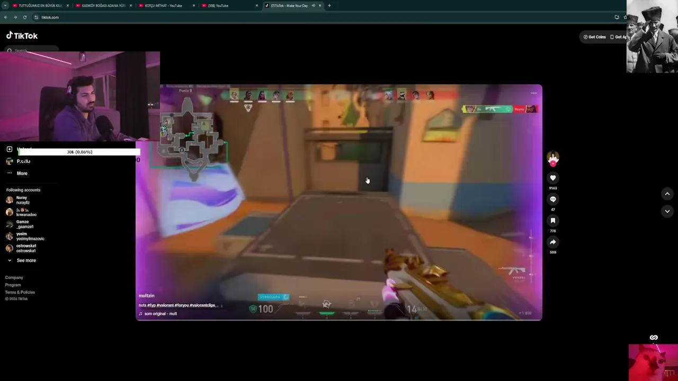Open video three-dot options menu
678x381 pixels.
(x=533, y=93)
